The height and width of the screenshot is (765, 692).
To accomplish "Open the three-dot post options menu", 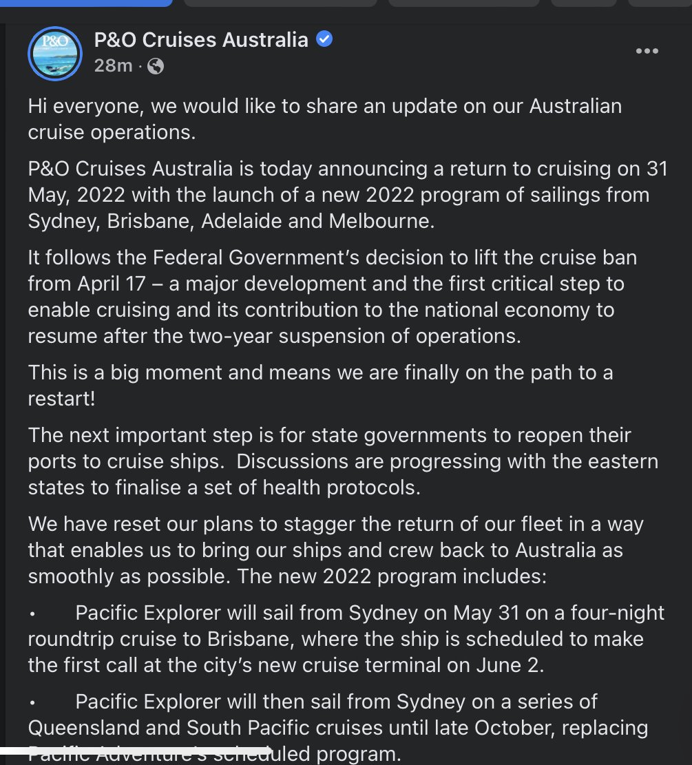I will [x=647, y=51].
